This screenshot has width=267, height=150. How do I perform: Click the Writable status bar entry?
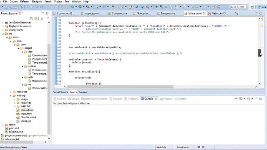point(161,147)
